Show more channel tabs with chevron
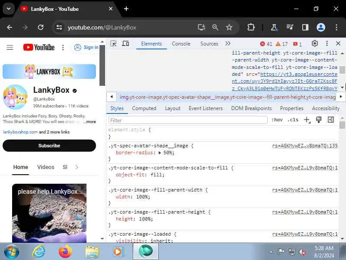346x260 pixels. (77, 167)
